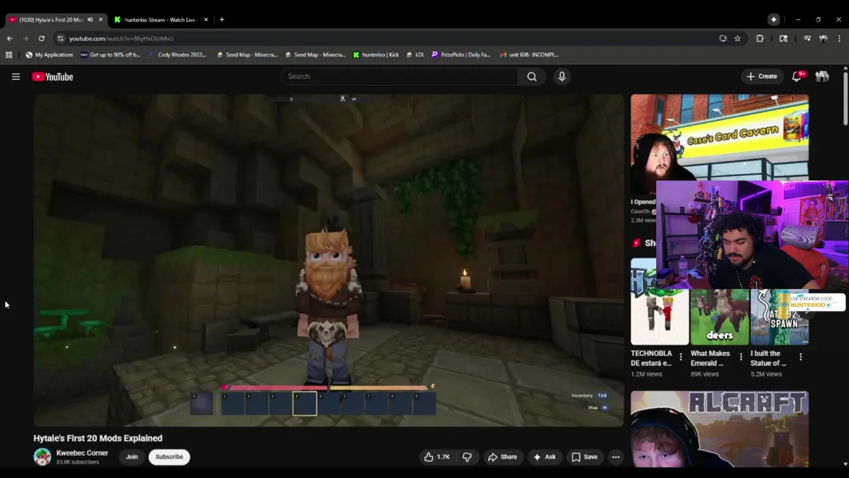Close the hunterkio Stream tab
The width and height of the screenshot is (849, 478).
pos(206,20)
